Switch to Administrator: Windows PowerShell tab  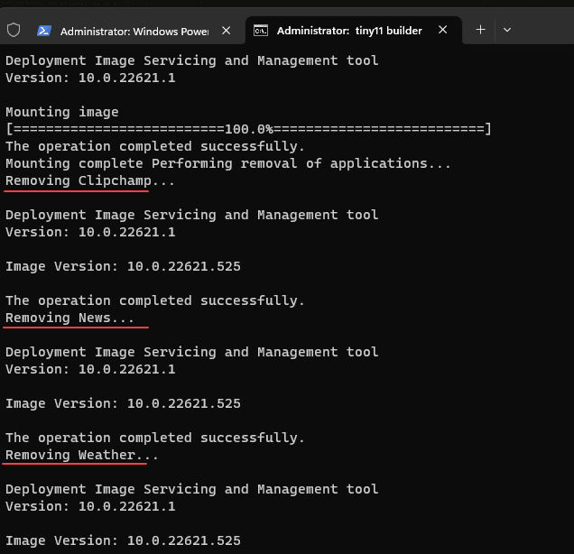click(134, 31)
